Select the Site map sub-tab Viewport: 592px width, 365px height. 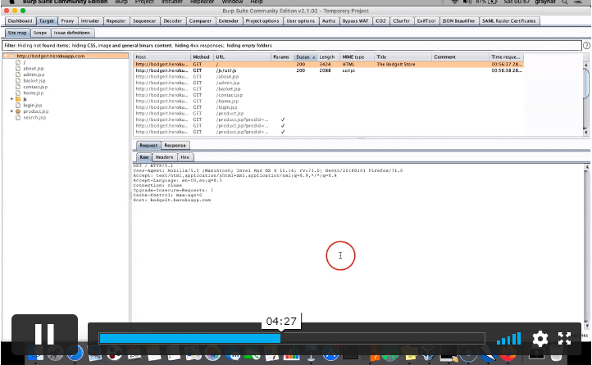coord(17,33)
